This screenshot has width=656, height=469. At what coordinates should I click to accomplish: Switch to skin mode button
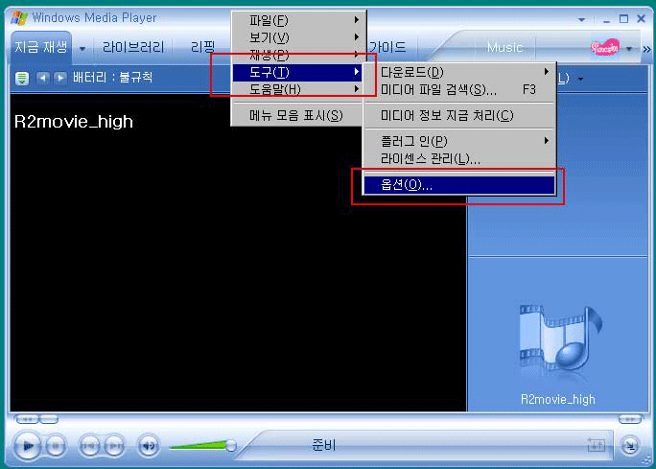coord(630,446)
